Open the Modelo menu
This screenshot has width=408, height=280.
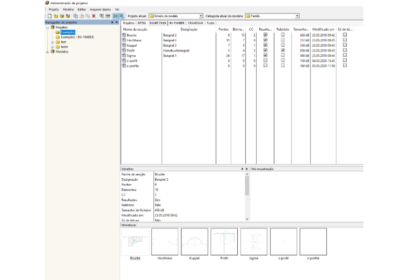pyautogui.click(x=68, y=9)
